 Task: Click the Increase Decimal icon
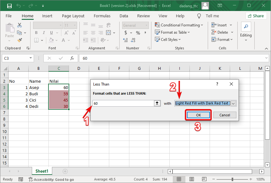(x=125, y=40)
